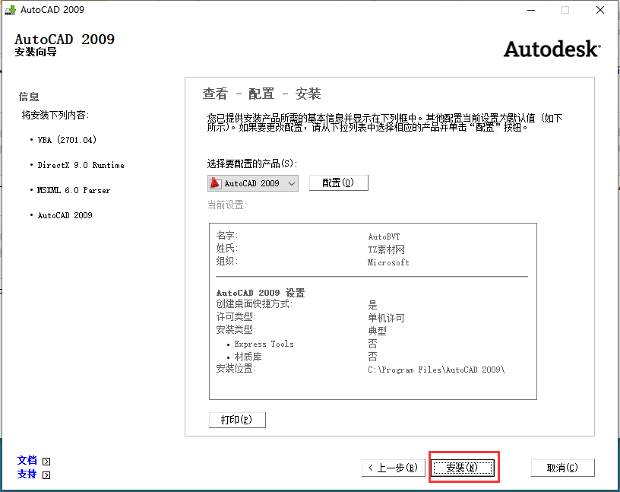Select the "MSXML 6.0 Parser" list entry

74,190
